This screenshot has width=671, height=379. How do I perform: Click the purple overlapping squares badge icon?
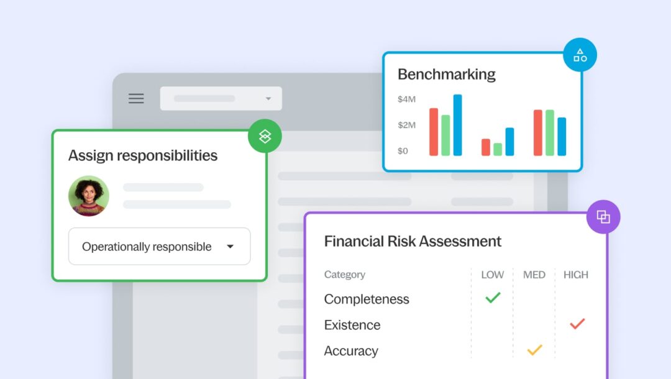(x=603, y=217)
